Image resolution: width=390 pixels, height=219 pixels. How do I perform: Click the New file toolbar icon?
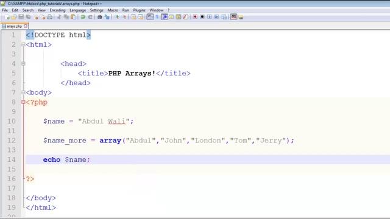click(7, 17)
